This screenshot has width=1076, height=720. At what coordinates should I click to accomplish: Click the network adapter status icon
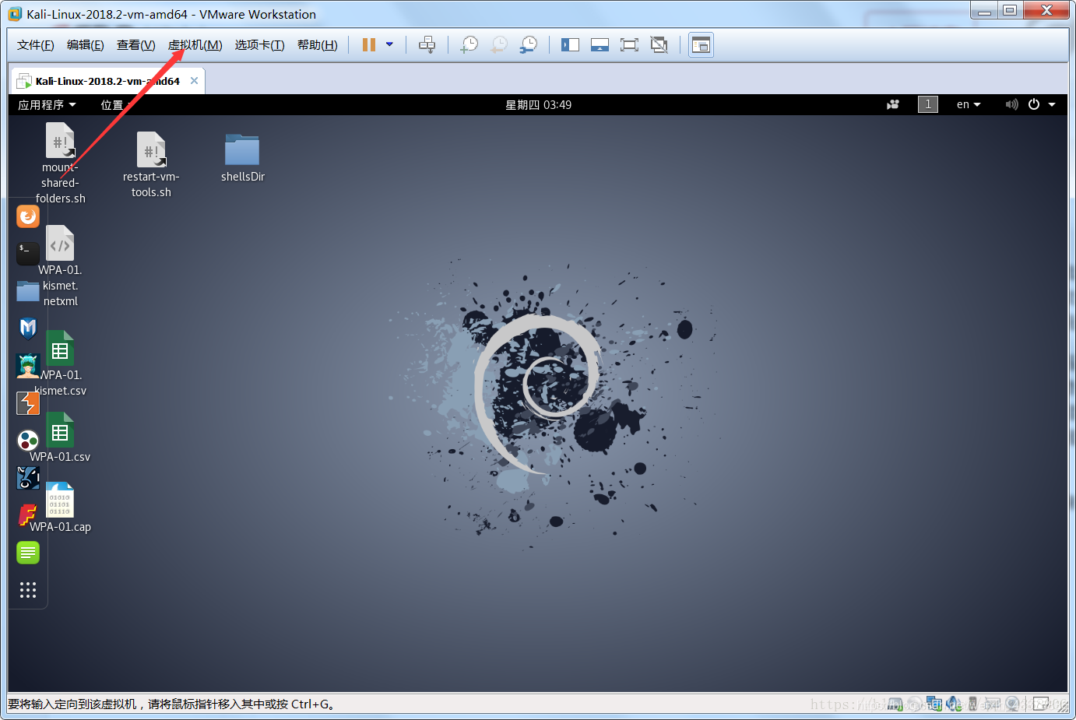(934, 704)
